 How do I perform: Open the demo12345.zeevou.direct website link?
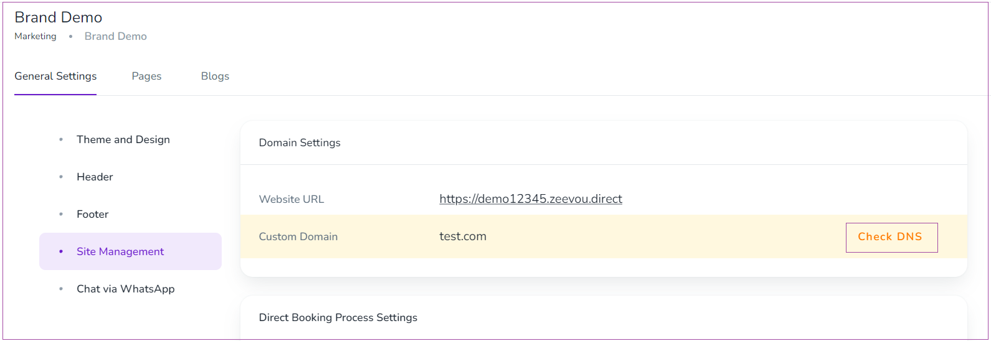[530, 199]
